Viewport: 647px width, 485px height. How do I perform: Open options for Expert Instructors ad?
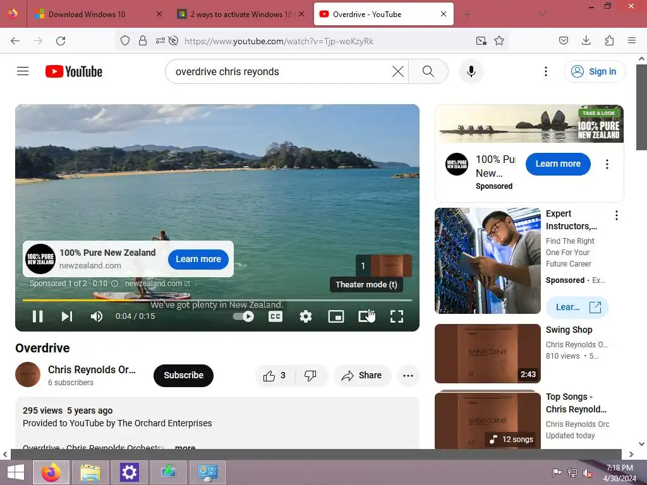click(616, 215)
